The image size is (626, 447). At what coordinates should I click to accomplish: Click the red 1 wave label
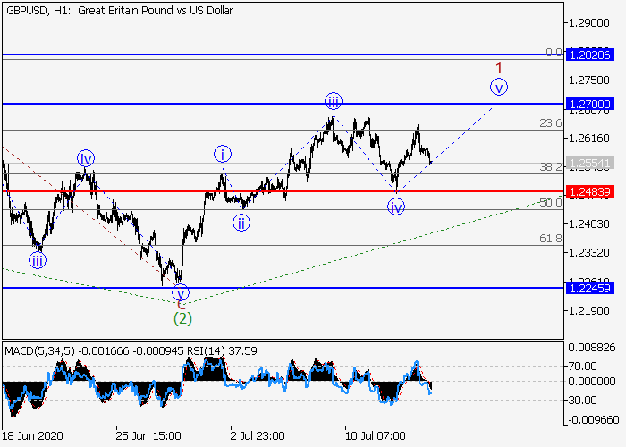pos(499,68)
